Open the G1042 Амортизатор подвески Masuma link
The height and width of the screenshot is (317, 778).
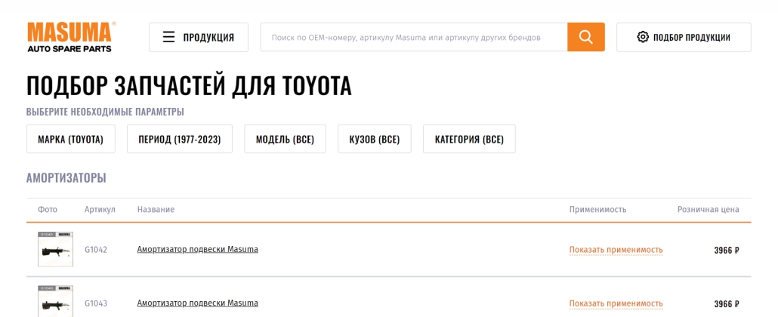197,249
